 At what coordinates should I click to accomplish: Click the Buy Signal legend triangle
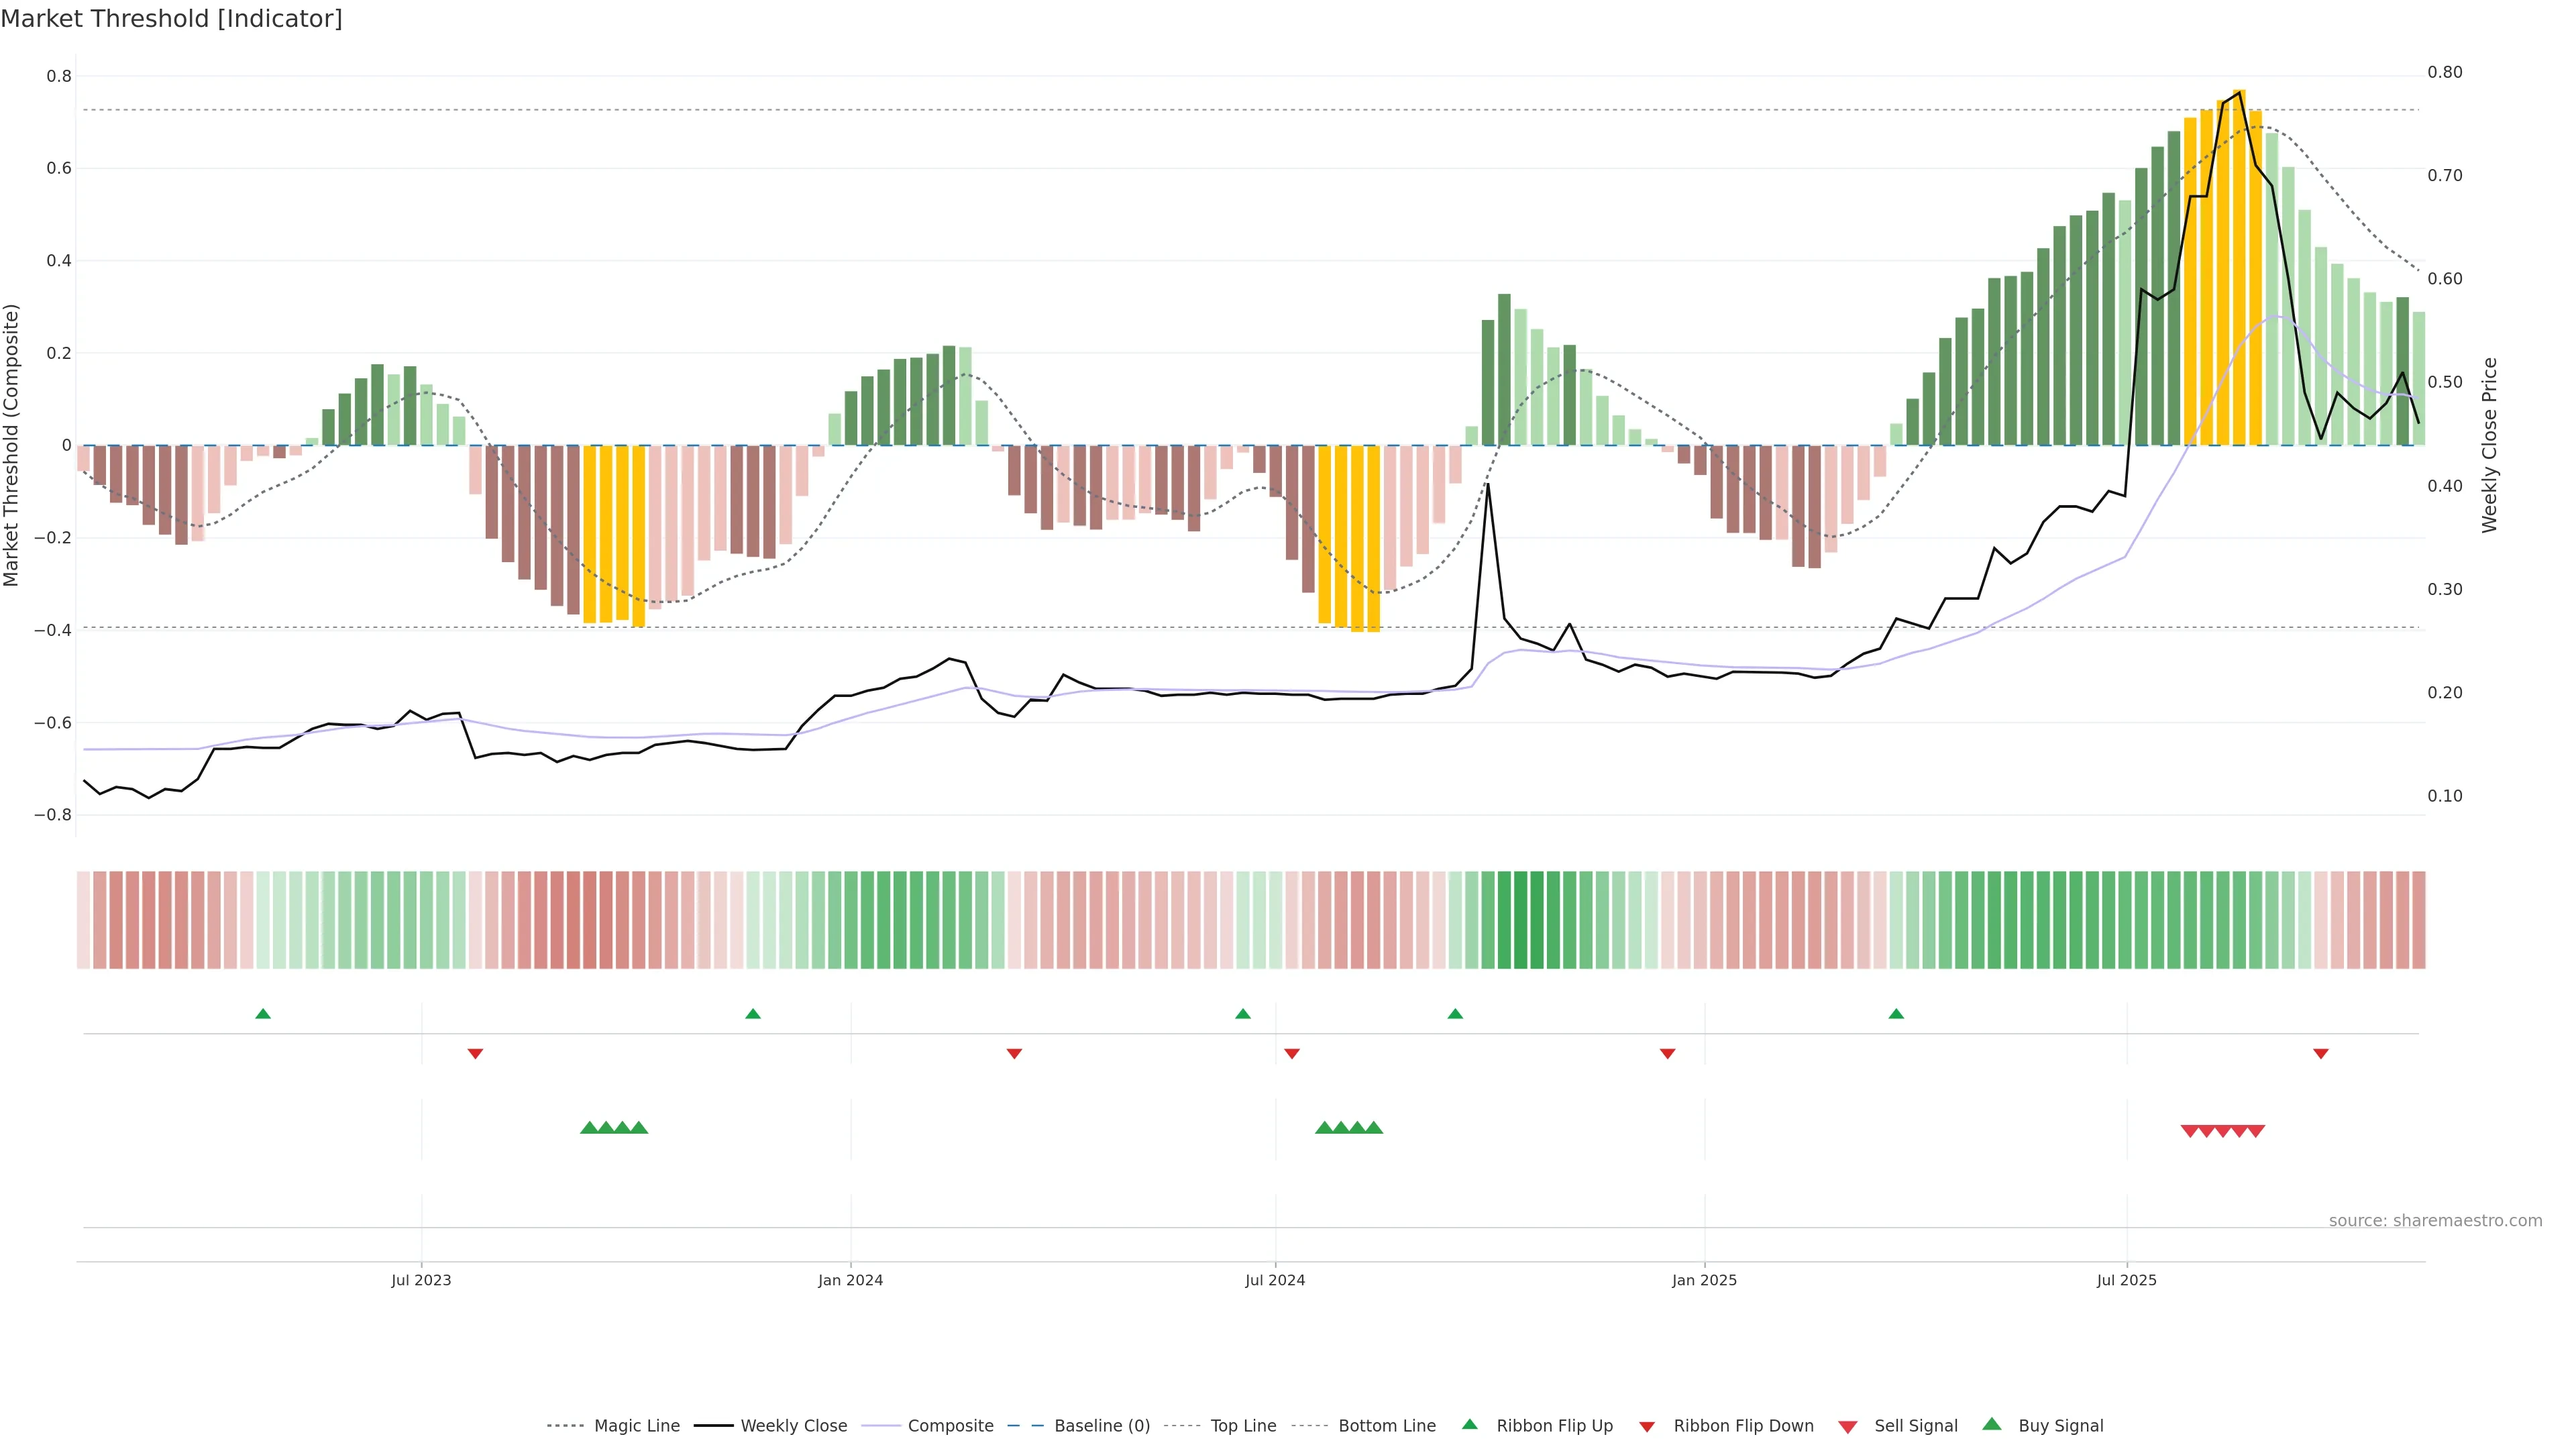click(x=1992, y=1424)
